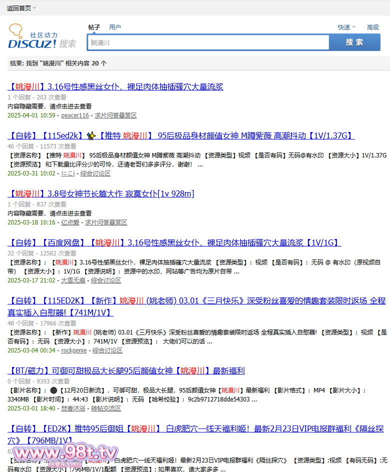Visit author 亿点爱's profile
This screenshot has width=390, height=472.
point(71,222)
